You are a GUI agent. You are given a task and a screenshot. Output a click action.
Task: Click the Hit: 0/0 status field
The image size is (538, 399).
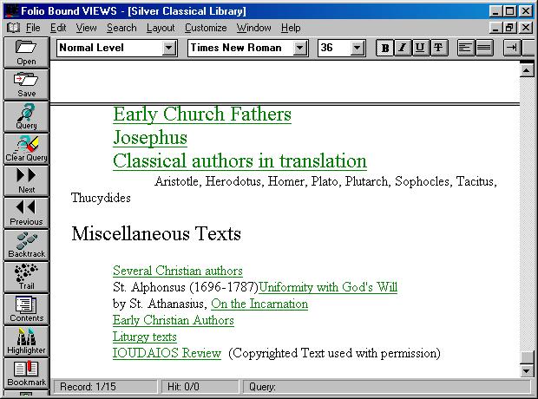pyautogui.click(x=200, y=387)
